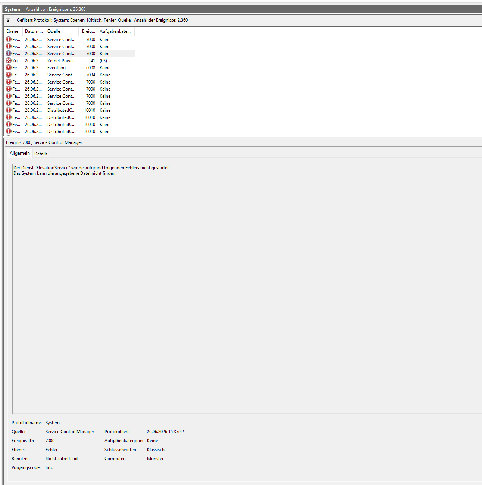
Task: Click the Benutzer: label
Action: [x=21, y=458]
